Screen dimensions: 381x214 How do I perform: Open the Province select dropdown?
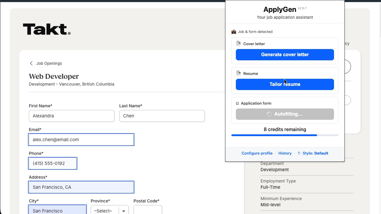click(x=110, y=211)
